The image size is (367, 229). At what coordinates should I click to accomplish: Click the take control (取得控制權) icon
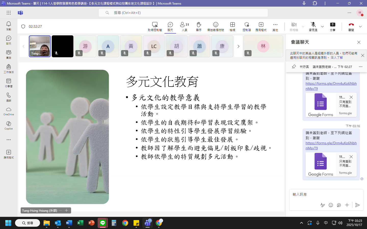tap(155, 25)
